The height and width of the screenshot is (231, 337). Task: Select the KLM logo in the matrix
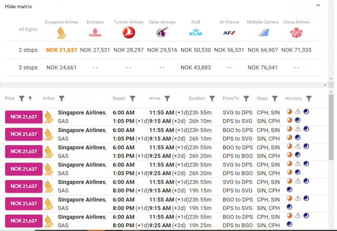tap(195, 32)
